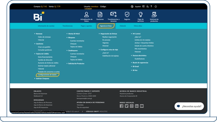Click Aumento de límite de crédito
This screenshot has width=217, height=122.
[48, 63]
